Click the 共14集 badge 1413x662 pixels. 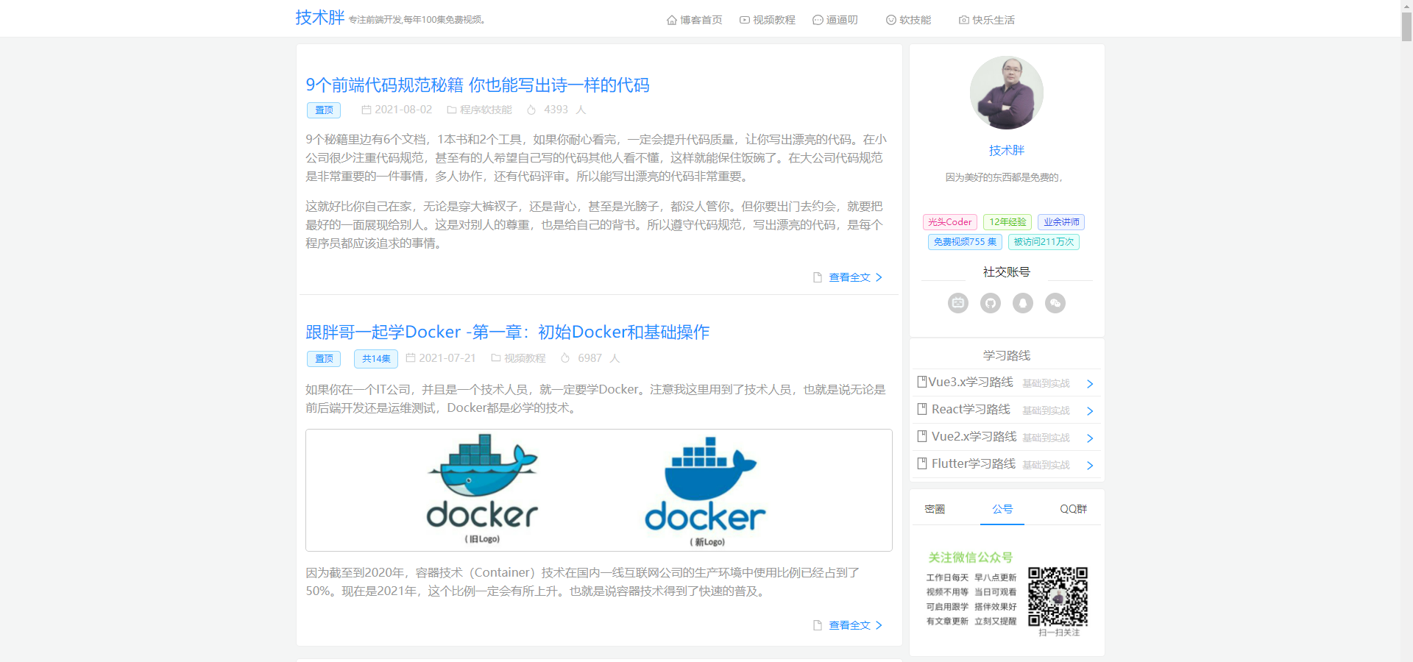point(376,359)
